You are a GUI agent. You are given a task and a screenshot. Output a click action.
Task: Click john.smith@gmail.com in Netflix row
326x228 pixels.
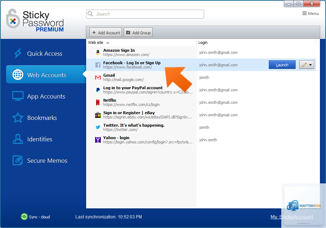(x=218, y=102)
